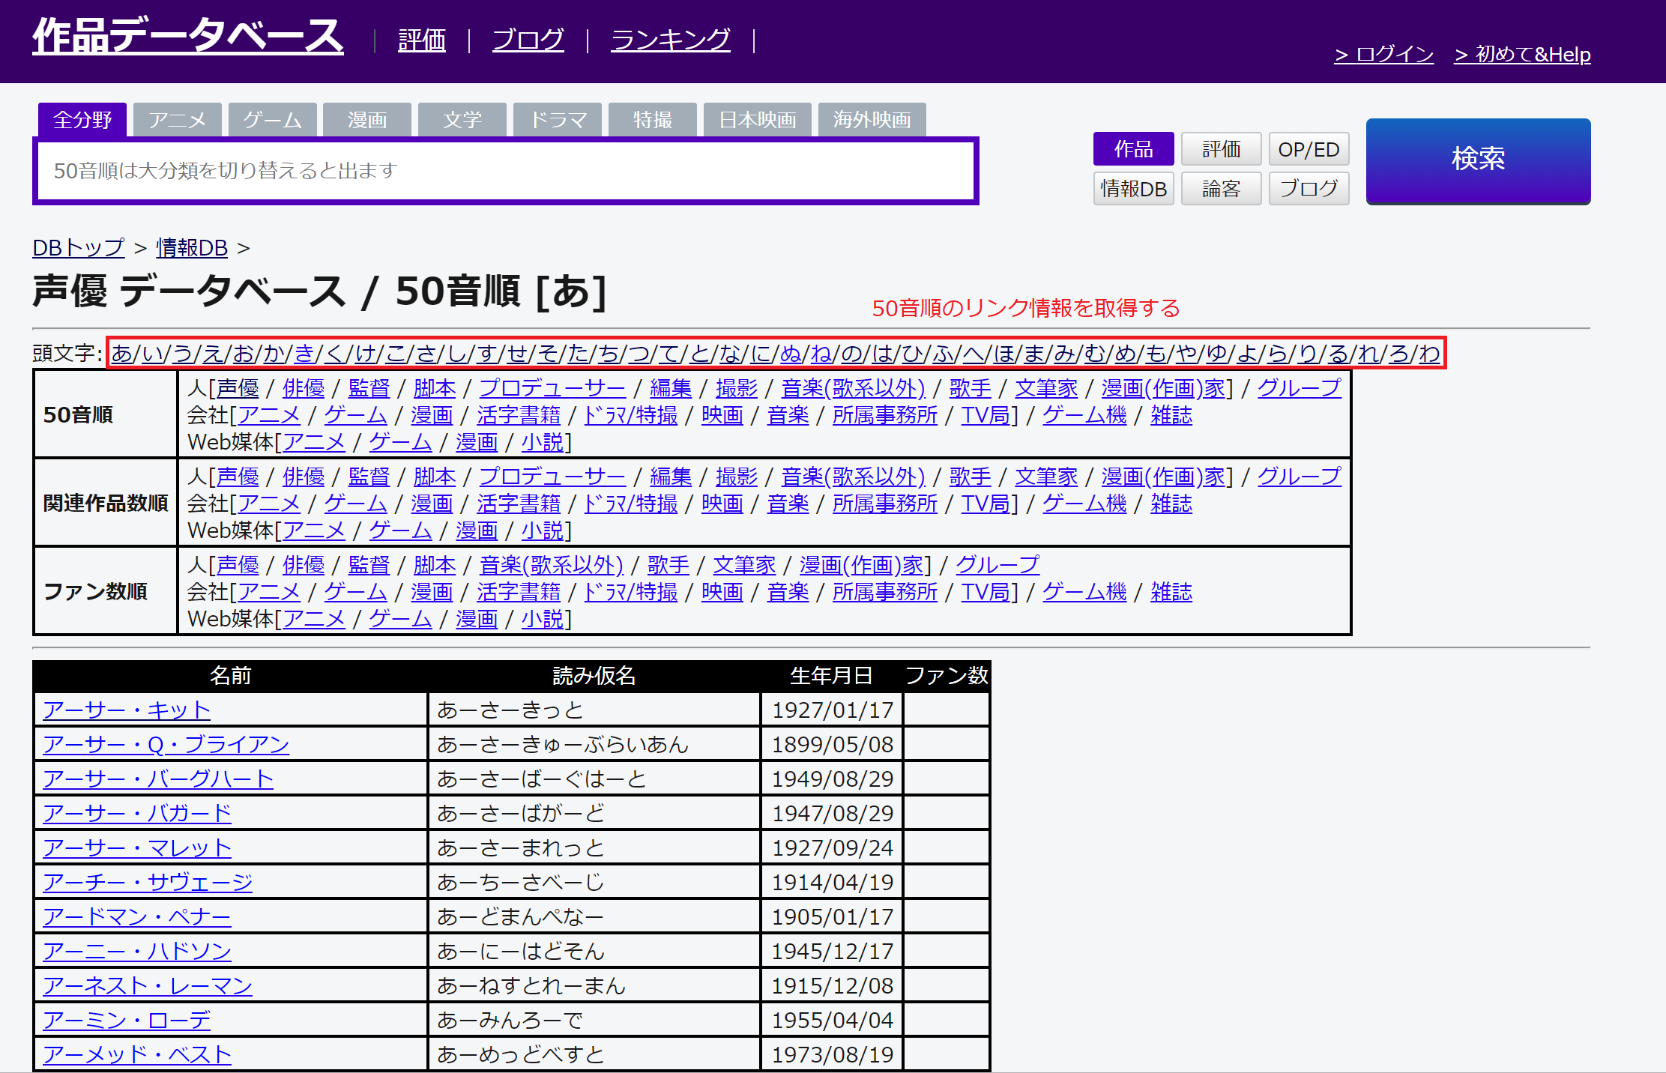The height and width of the screenshot is (1073, 1666).
Task: Open the ランキング header link
Action: point(671,40)
